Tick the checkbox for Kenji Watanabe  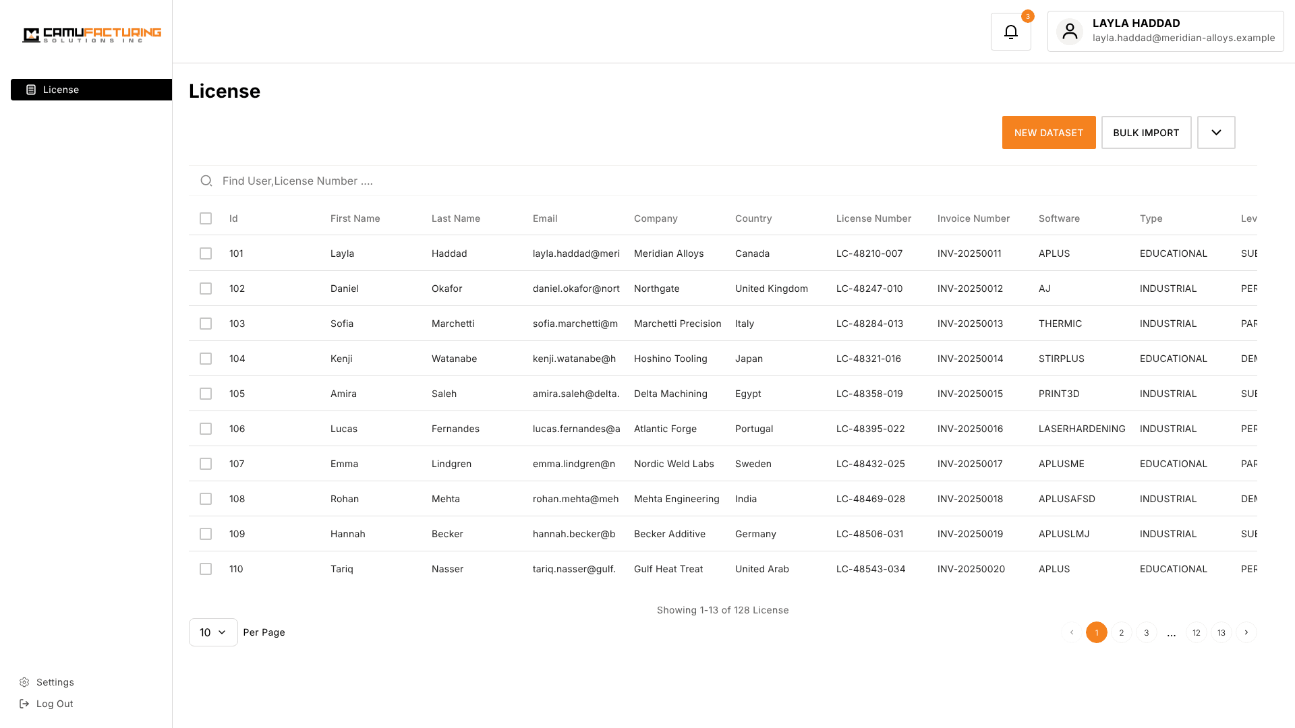(x=206, y=359)
